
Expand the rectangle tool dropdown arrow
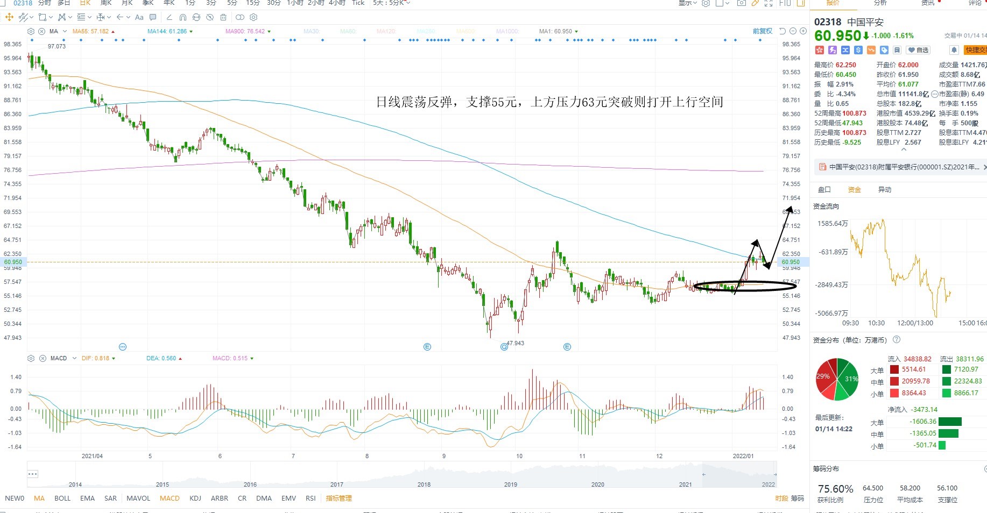pos(51,17)
